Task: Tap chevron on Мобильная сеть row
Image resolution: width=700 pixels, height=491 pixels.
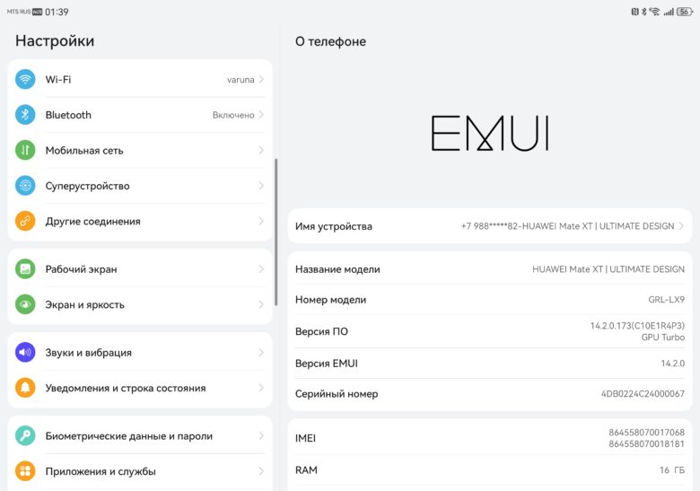Action: coord(261,150)
